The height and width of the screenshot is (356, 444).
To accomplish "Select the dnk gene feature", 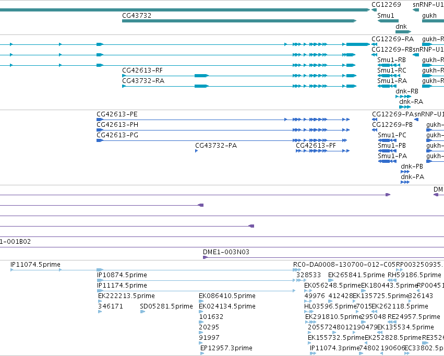I will coord(403,32).
